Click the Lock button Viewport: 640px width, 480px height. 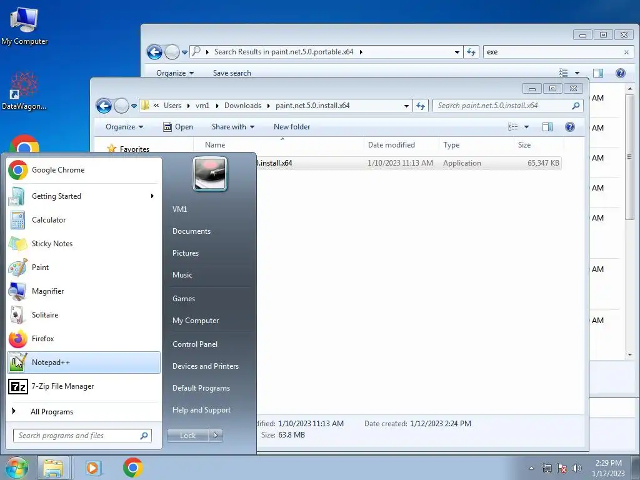(187, 436)
